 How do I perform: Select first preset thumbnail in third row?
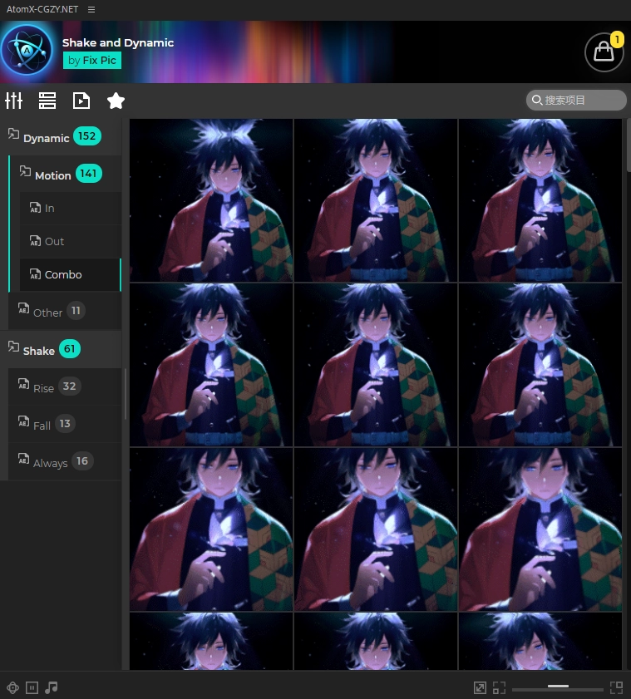[211, 529]
